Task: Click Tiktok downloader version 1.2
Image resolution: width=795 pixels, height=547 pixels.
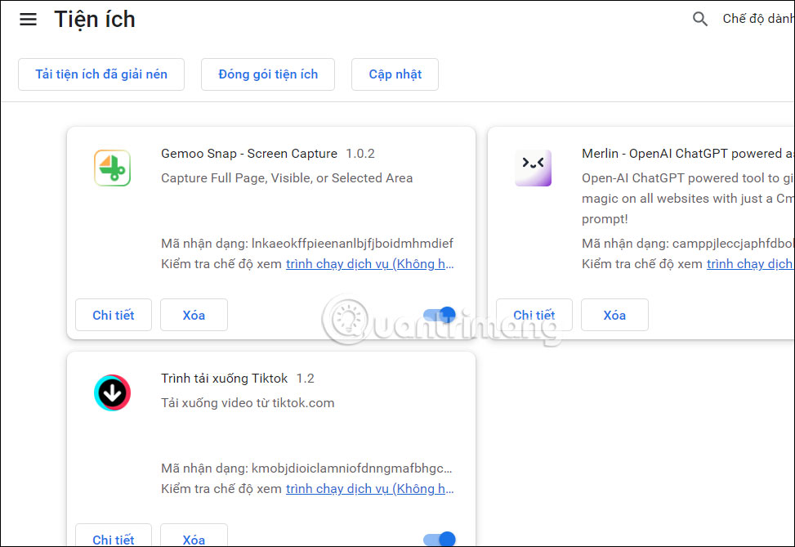Action: tap(306, 378)
